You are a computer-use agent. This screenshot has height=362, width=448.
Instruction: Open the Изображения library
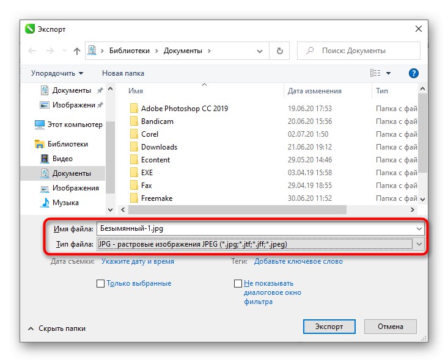[x=70, y=188]
